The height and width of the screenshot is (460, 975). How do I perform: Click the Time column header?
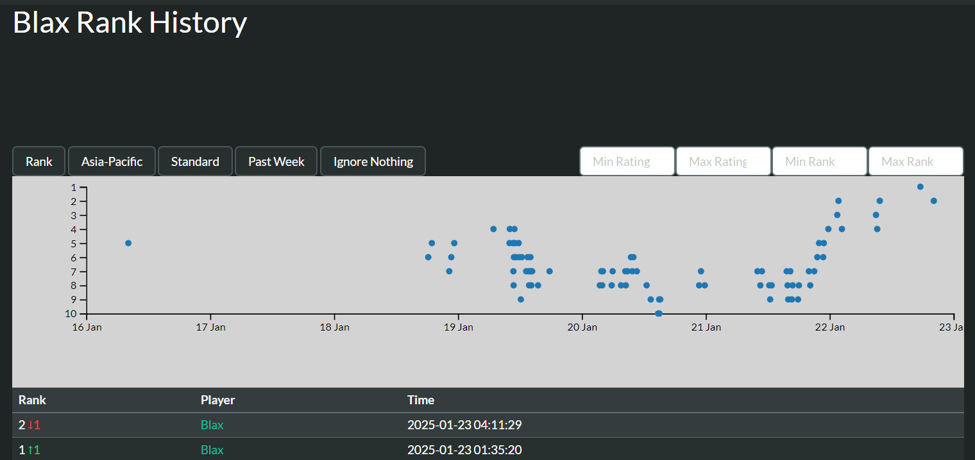[x=420, y=400]
